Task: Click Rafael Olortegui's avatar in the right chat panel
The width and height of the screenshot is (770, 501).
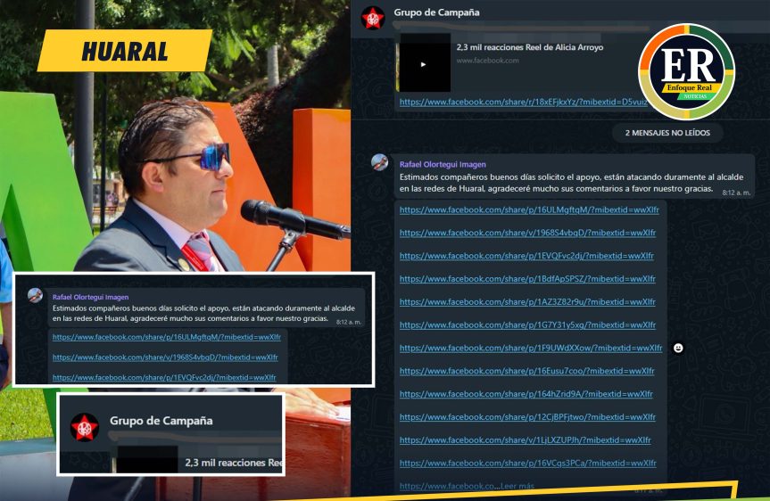Action: [379, 162]
